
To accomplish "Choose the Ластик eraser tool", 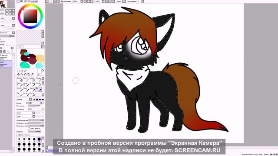I will click(32, 94).
